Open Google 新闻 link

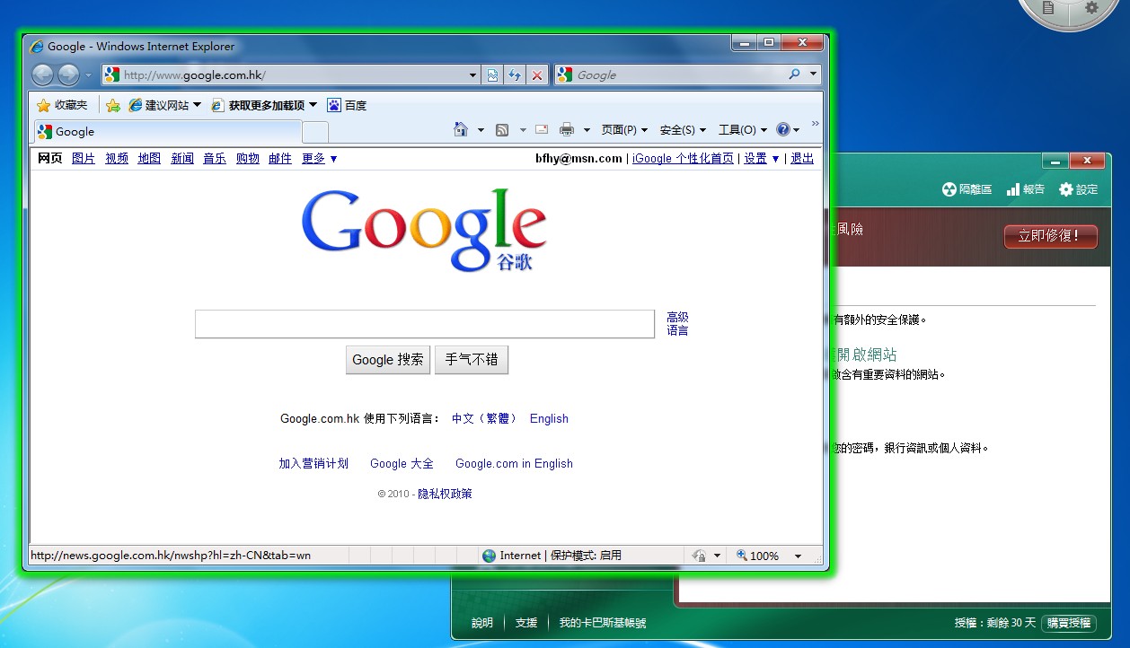tap(182, 158)
